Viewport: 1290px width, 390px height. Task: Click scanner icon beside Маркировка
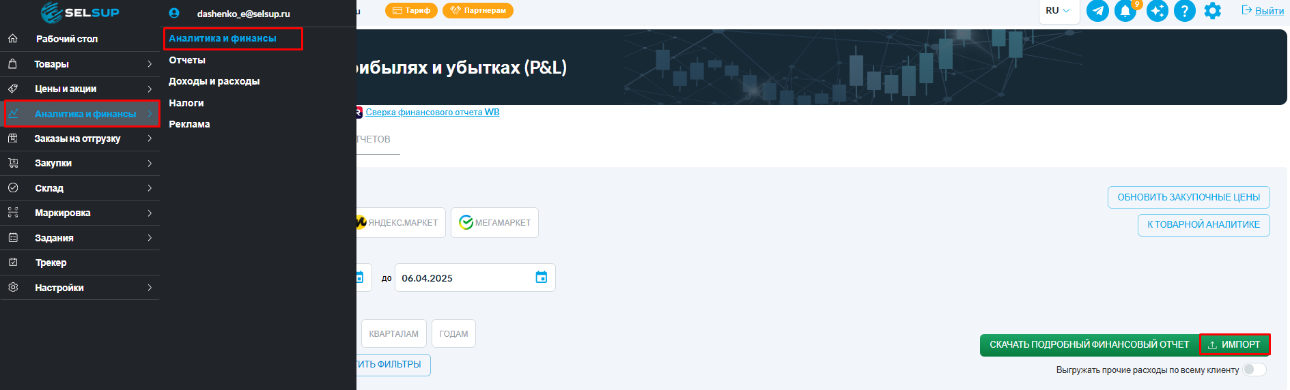(13, 213)
